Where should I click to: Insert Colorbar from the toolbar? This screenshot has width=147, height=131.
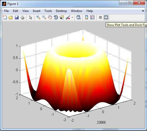87,17
